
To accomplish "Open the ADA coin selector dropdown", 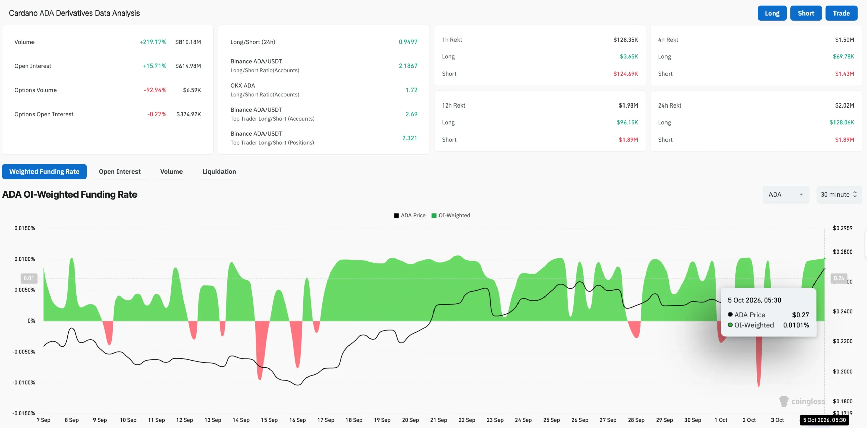I will coord(786,194).
